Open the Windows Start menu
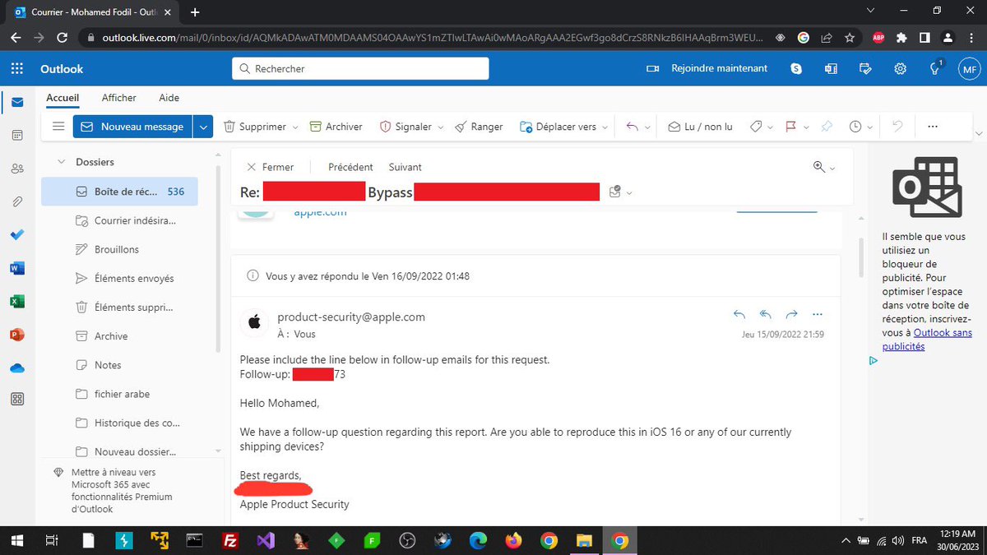 [x=16, y=540]
